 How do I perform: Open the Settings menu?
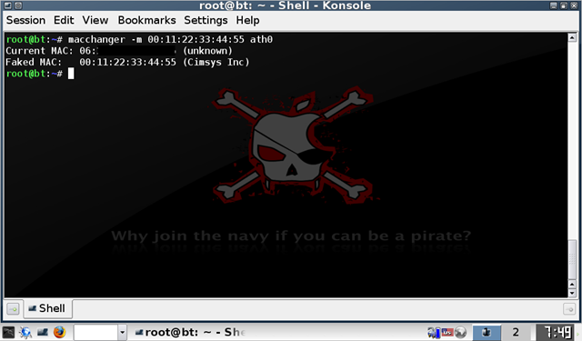tap(206, 20)
